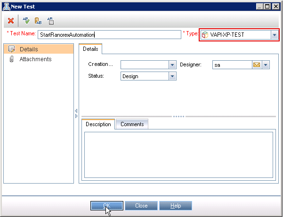Confirm with the OK button

(107, 206)
